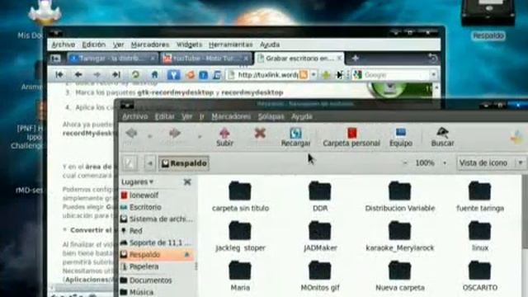Toggle the location text-entry pencil button

click(130, 163)
